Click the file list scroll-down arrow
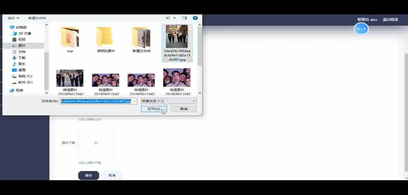The image size is (408, 195). pos(200,93)
